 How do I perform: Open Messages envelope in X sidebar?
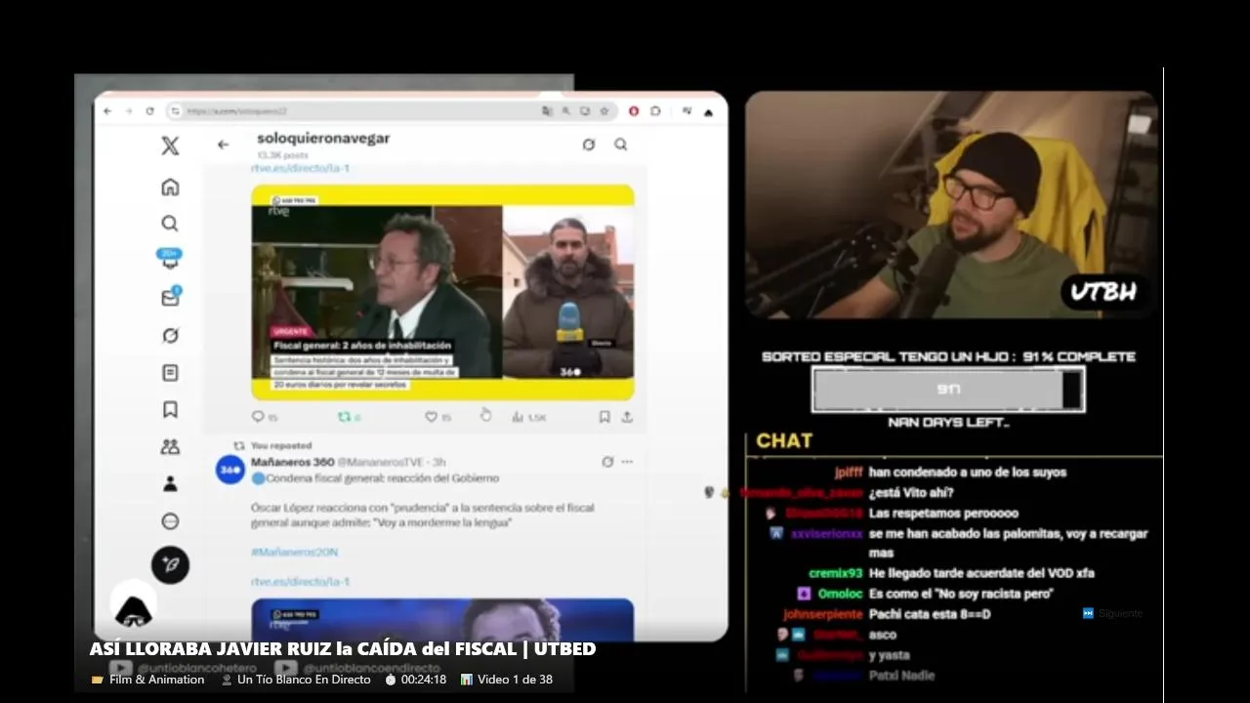(170, 298)
